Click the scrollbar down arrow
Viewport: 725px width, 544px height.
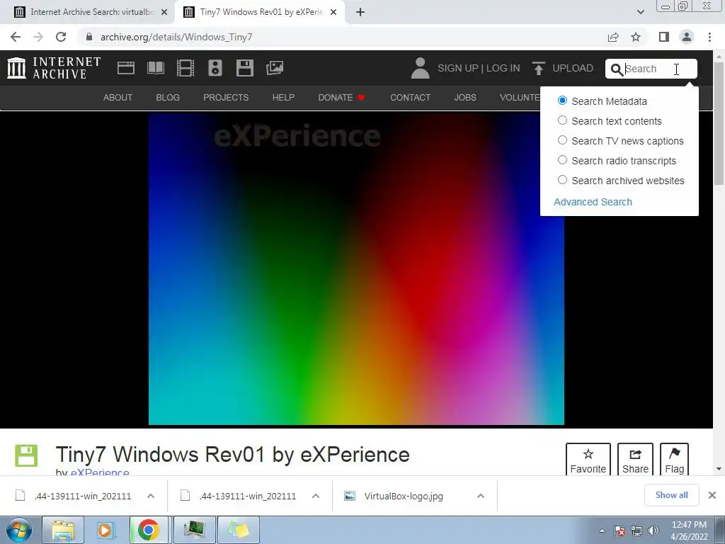[x=719, y=469]
